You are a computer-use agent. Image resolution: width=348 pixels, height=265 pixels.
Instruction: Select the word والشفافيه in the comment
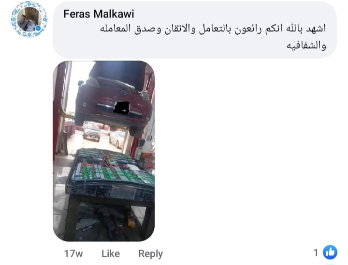click(x=306, y=45)
